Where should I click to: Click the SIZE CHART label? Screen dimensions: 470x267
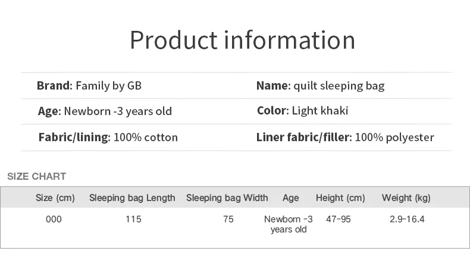pos(36,176)
